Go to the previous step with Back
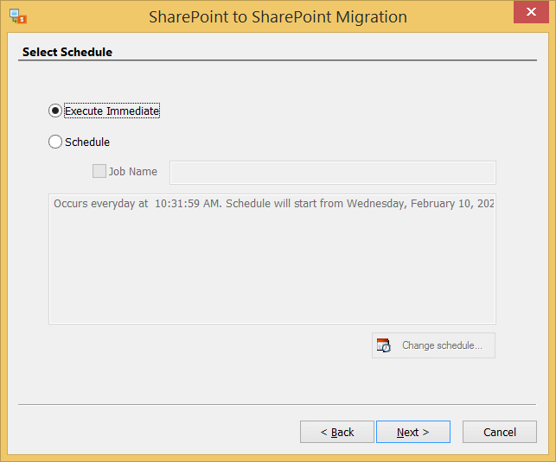This screenshot has width=556, height=462. tap(337, 432)
